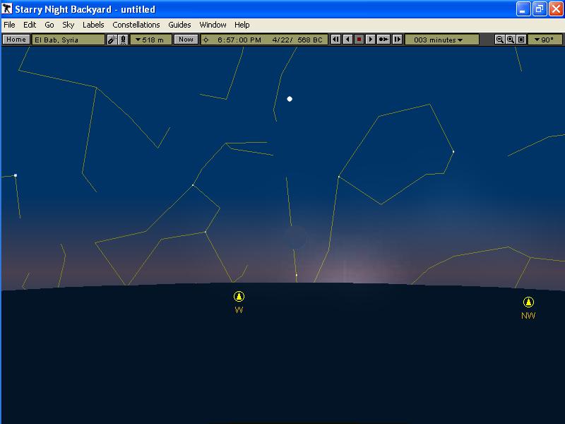Minimize the Starry Night Backyard window
Viewport: 565px width, 424px height.
[523, 8]
